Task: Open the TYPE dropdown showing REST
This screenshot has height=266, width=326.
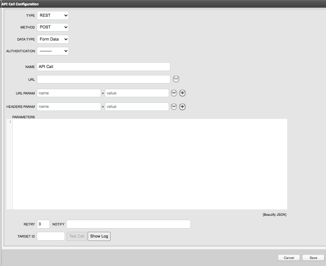Action: pyautogui.click(x=53, y=15)
